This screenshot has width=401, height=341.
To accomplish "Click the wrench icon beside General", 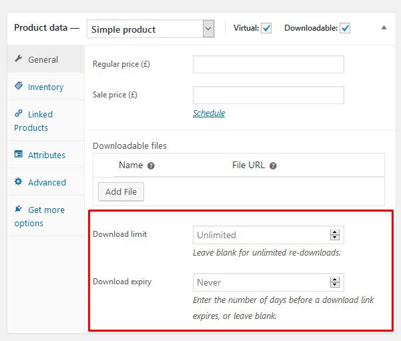I will (x=19, y=59).
